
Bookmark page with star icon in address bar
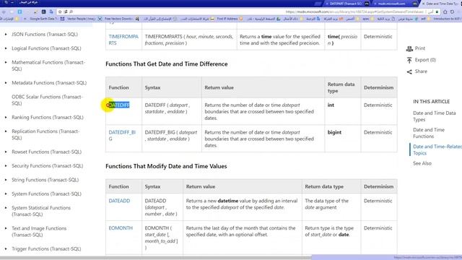[60, 12]
